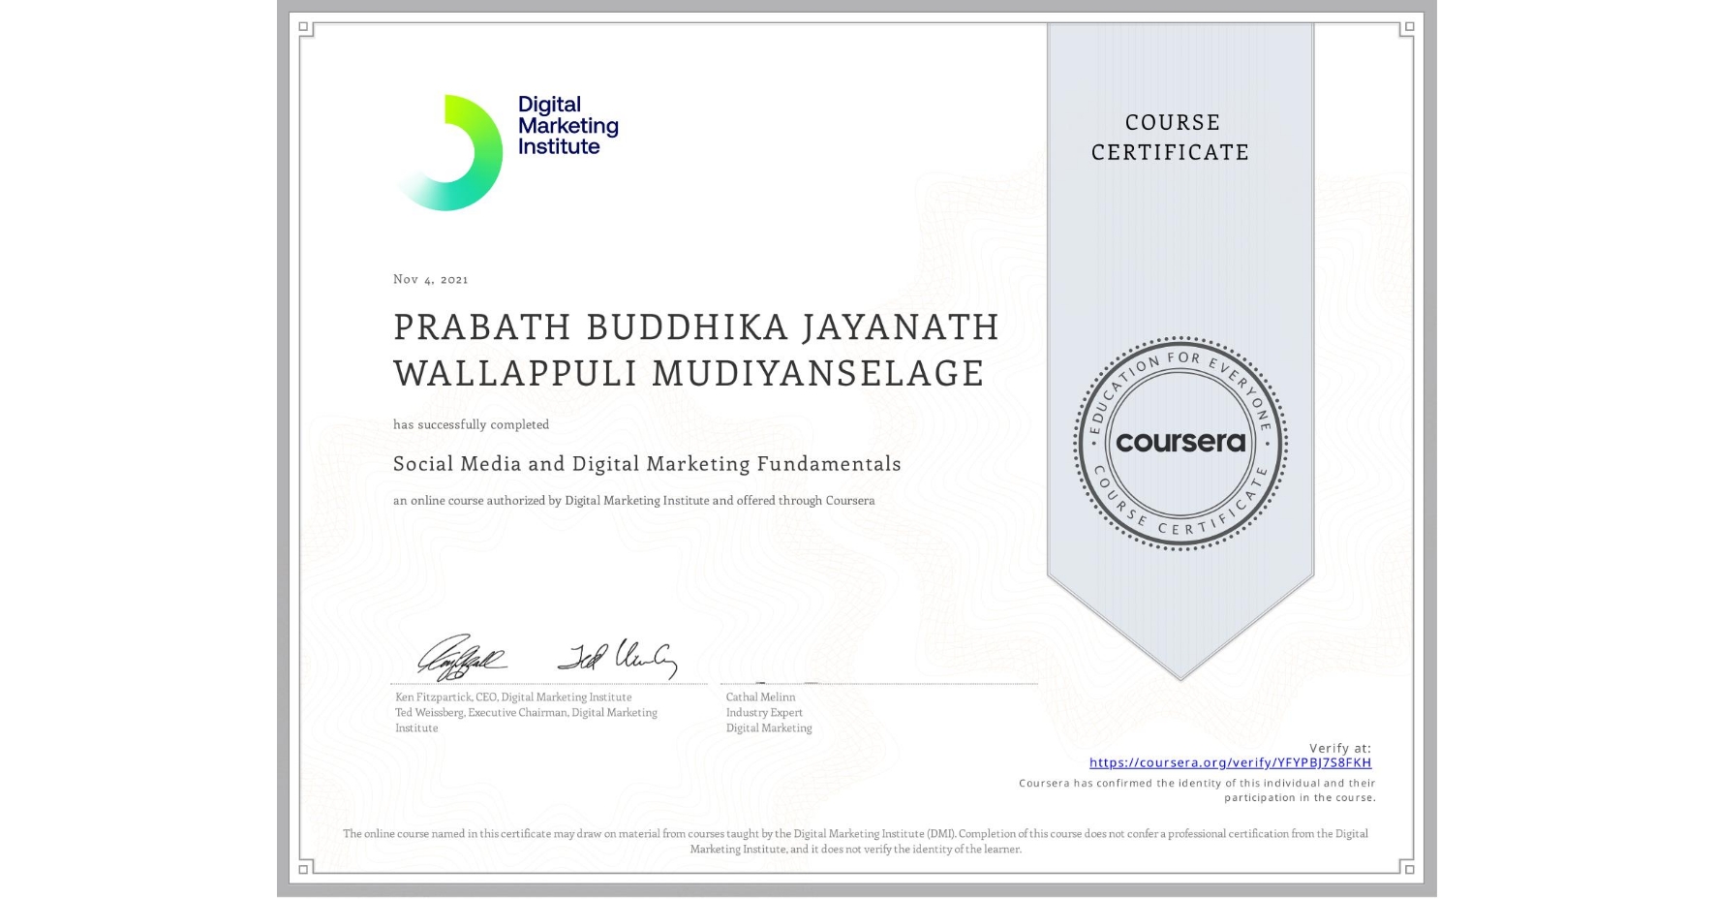
Task: Click the disclaimer starting 'The online course named'
Action: 855,841
